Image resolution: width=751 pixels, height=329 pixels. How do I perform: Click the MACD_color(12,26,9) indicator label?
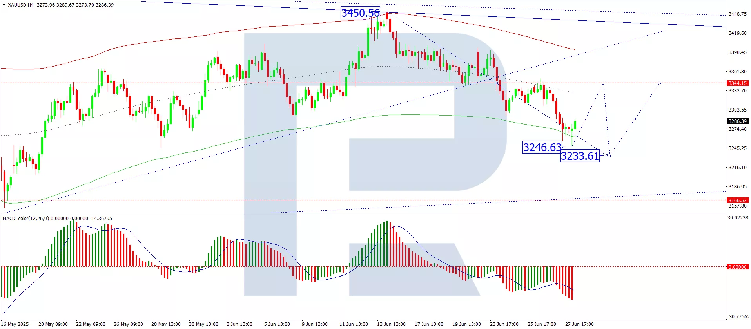[26, 219]
